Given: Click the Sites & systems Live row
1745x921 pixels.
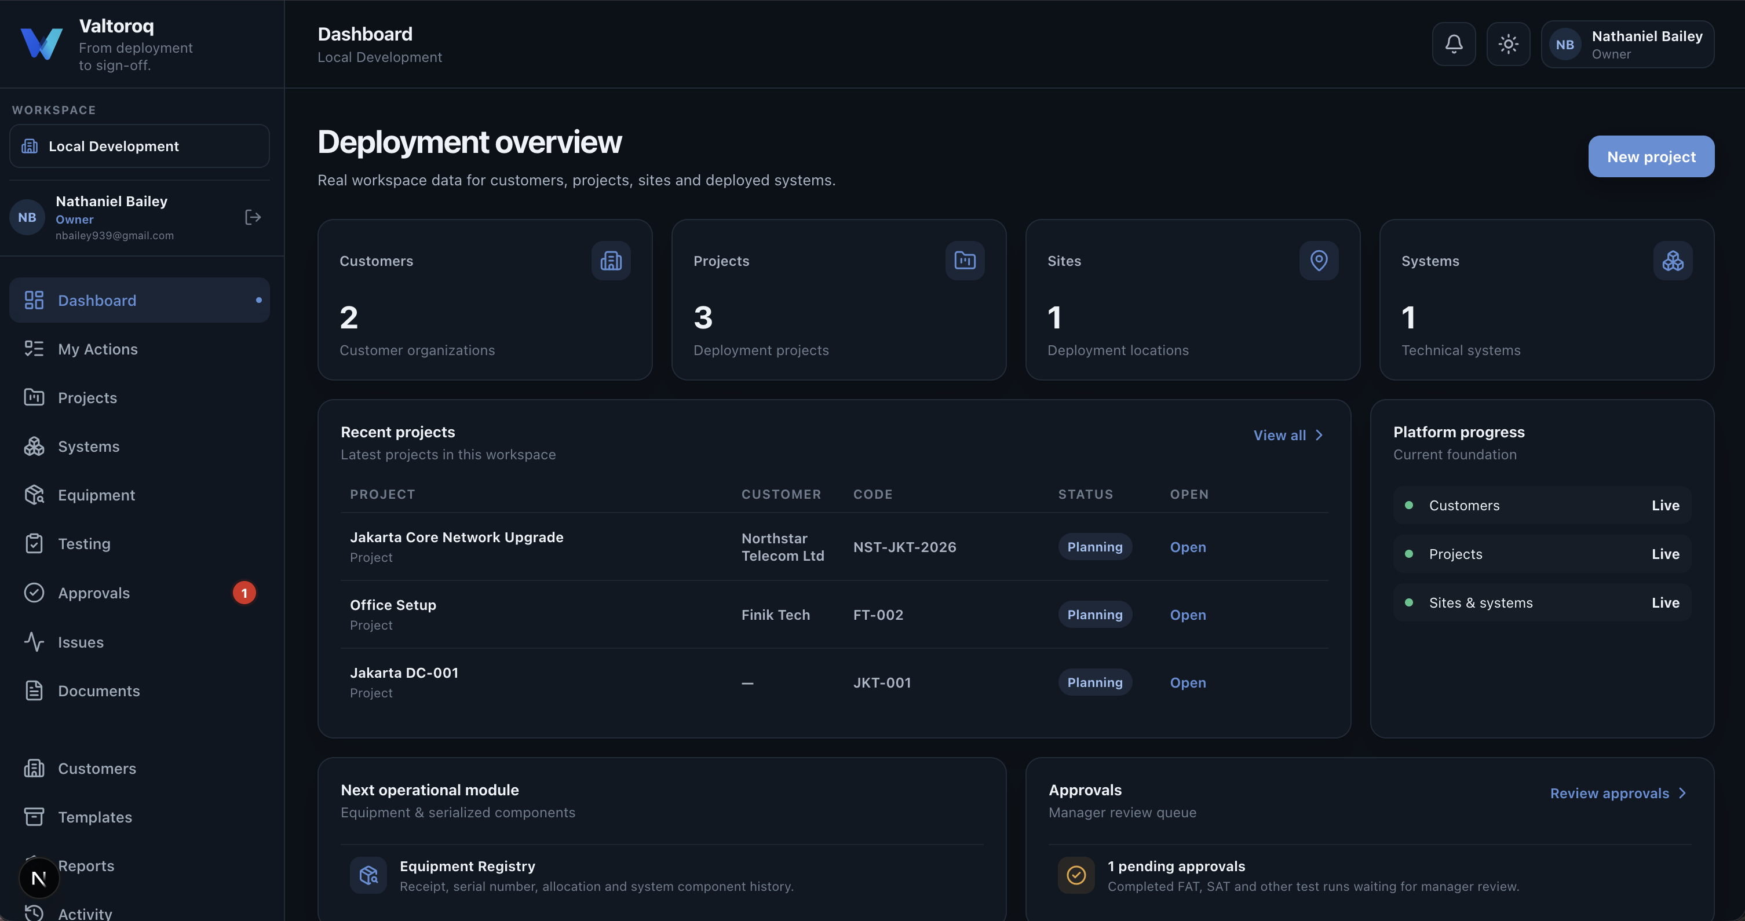Looking at the screenshot, I should coord(1542,603).
